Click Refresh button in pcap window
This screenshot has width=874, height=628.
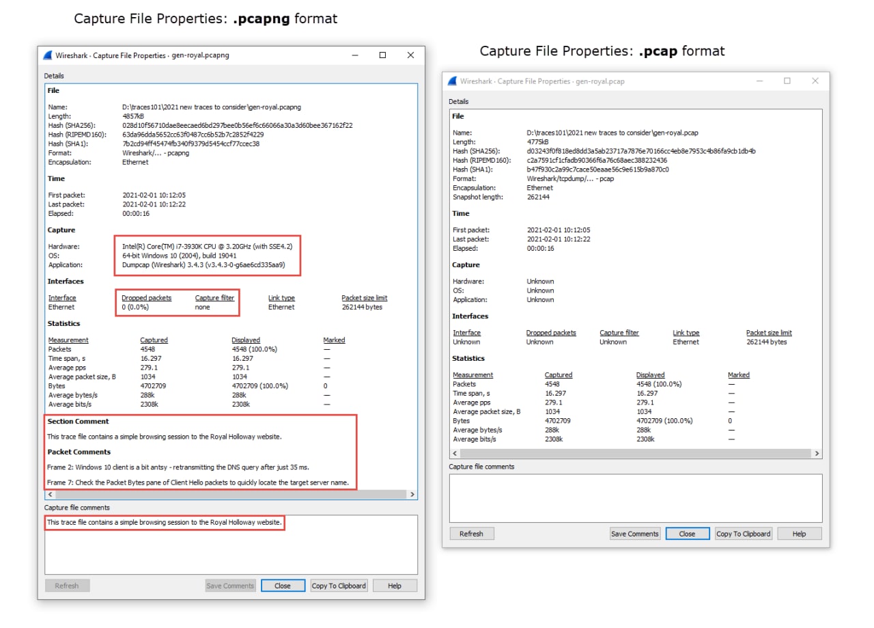(x=471, y=534)
